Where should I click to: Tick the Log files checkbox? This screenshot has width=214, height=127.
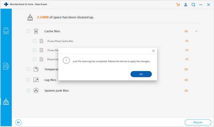coord(28,80)
